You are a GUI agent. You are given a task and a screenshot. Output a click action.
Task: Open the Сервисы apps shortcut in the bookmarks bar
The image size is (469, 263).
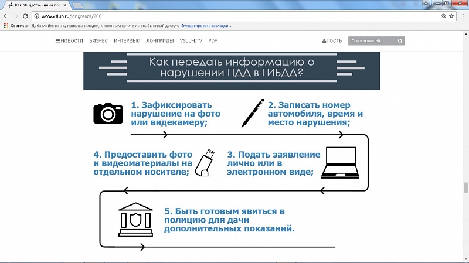point(16,26)
